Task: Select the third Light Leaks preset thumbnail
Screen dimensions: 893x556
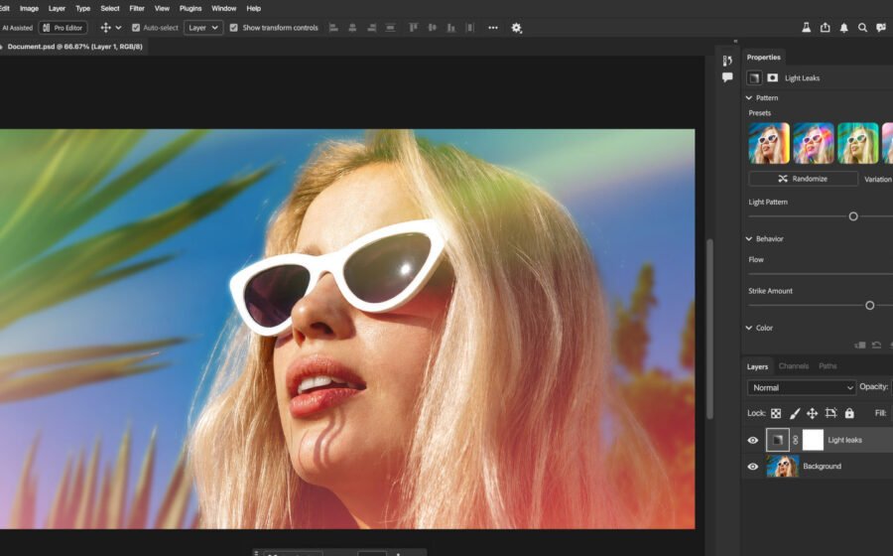Action: click(857, 143)
